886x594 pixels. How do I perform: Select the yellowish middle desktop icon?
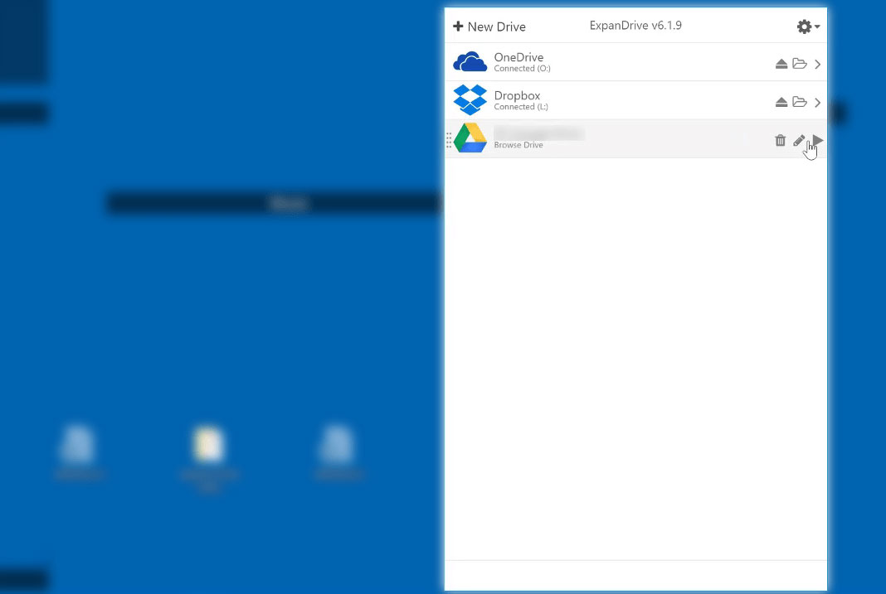coord(208,445)
